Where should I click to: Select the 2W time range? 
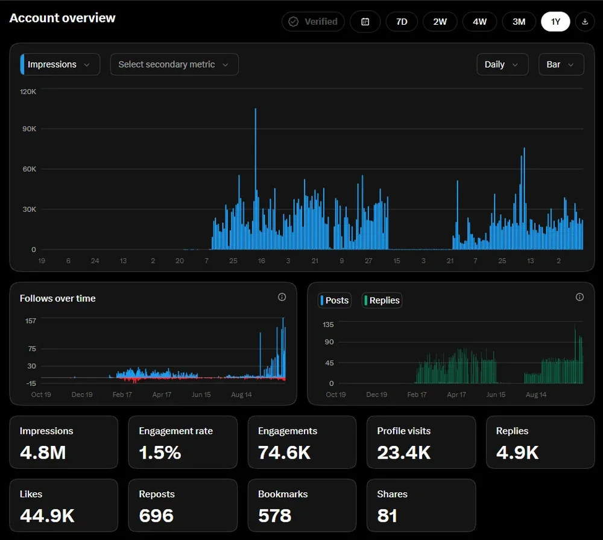(440, 22)
